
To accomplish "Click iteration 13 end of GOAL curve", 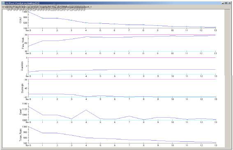I will point(215,27).
